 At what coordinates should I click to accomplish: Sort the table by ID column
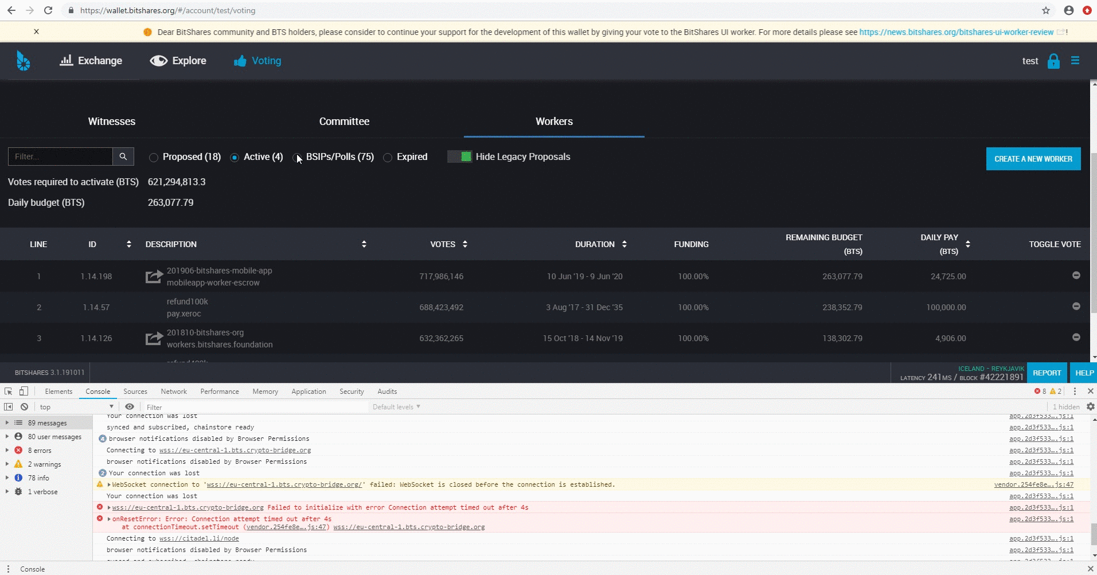coord(128,244)
